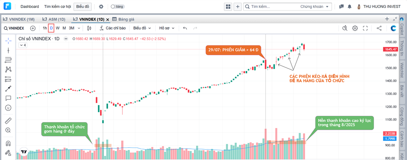407x160 pixels.
Task: Share the chart via share icon
Action: point(379,28)
